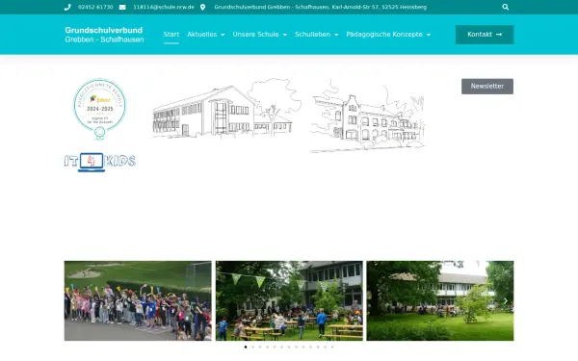This screenshot has width=578, height=361.
Task: Advance carousel with the next arrow
Action: [506, 301]
